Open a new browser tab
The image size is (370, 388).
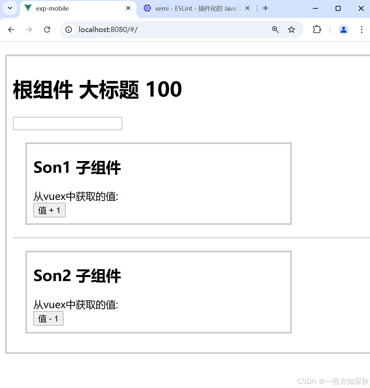(265, 8)
